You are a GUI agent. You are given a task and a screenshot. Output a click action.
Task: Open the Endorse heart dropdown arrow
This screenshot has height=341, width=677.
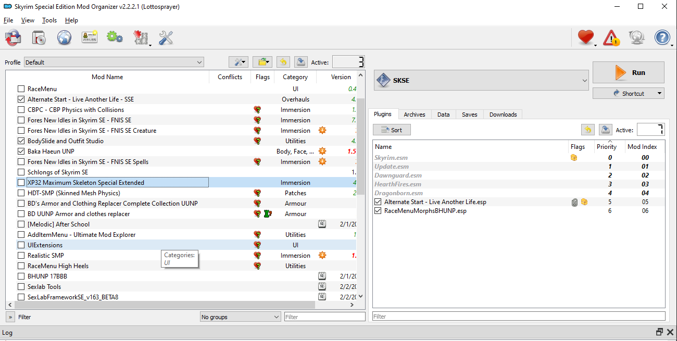tap(596, 45)
